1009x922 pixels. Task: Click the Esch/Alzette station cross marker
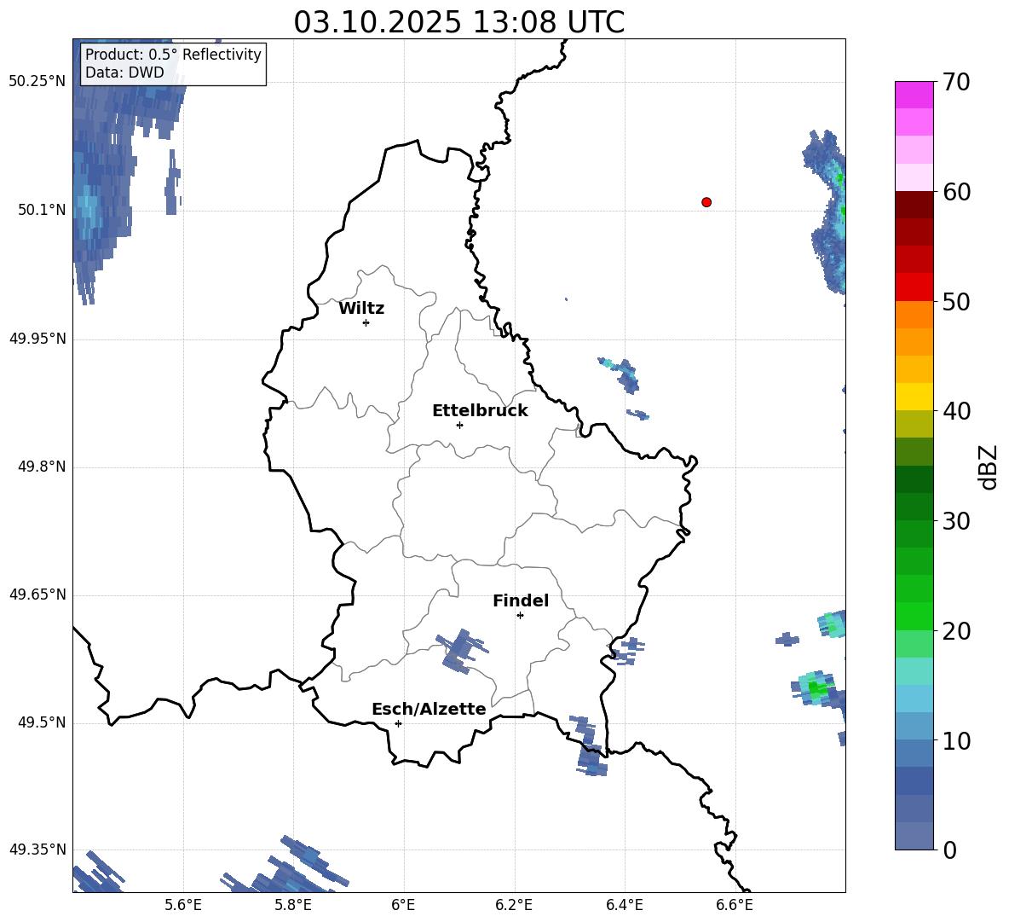coord(398,723)
